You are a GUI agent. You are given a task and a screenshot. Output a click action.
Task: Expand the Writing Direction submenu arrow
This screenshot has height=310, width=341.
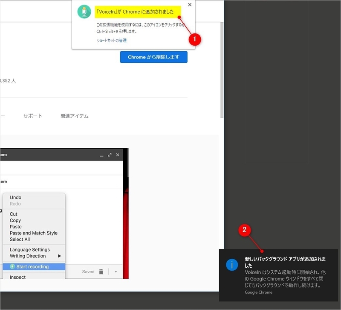click(59, 256)
